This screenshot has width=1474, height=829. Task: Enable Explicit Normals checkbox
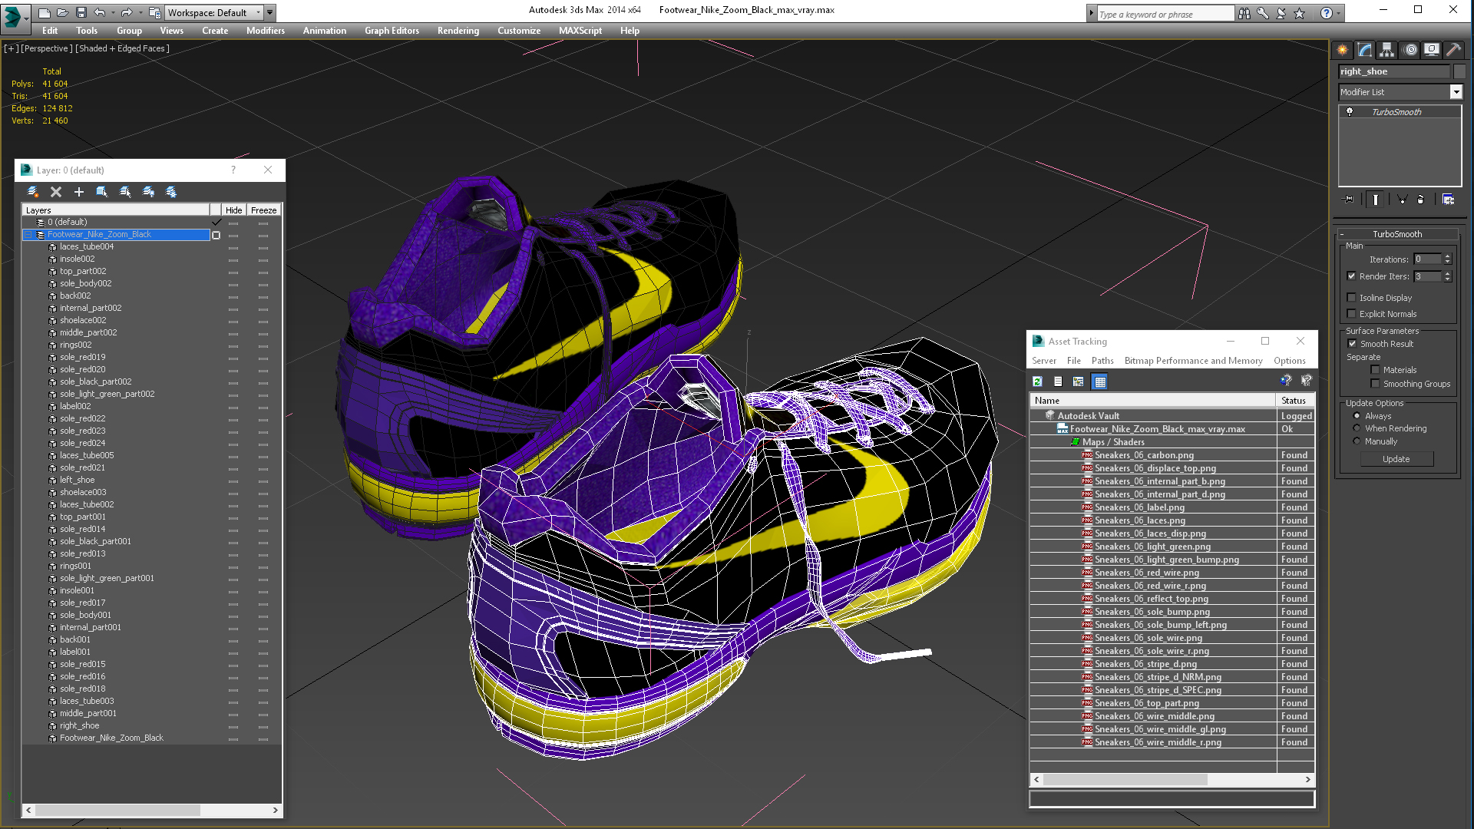[x=1351, y=314]
